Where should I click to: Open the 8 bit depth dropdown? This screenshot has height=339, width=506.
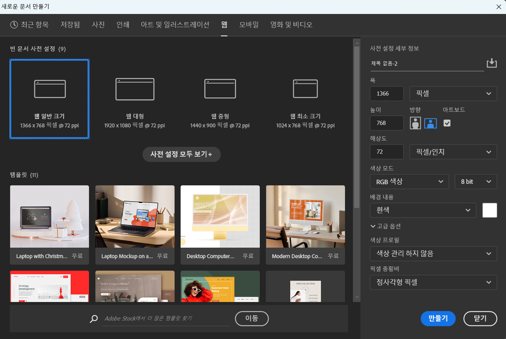(x=475, y=182)
